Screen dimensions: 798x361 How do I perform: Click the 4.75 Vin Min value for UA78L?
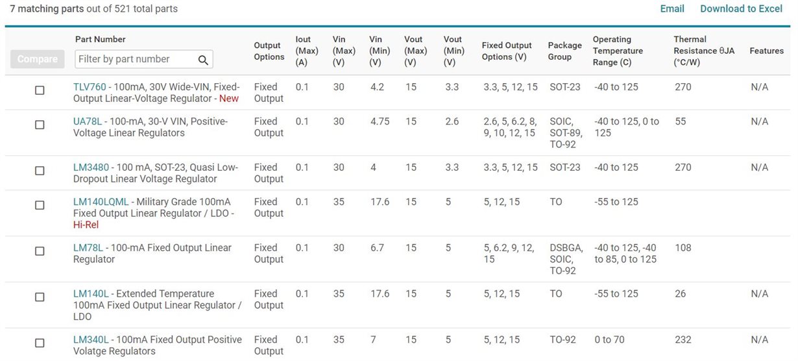tap(381, 121)
